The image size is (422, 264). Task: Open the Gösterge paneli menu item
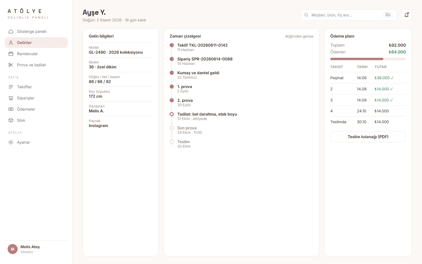click(36, 31)
